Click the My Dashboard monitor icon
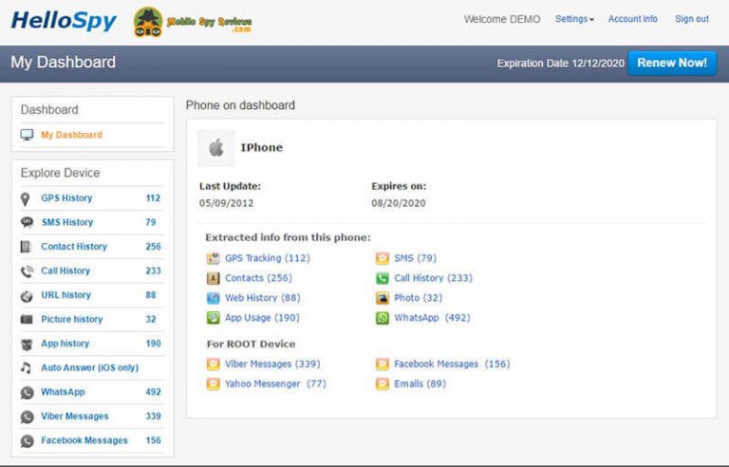The image size is (729, 467). click(27, 135)
